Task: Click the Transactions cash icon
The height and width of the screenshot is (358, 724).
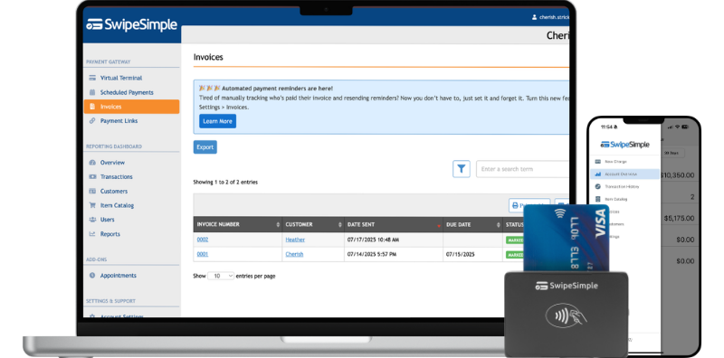Action: tap(92, 176)
